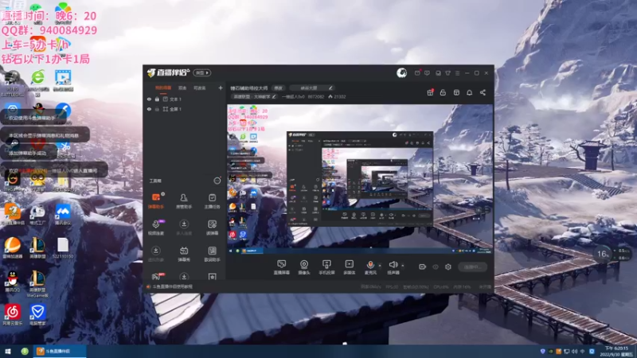Screen dimensions: 637x358
Task: Open the 主播任务 streamer tasks tool
Action: coord(212,201)
